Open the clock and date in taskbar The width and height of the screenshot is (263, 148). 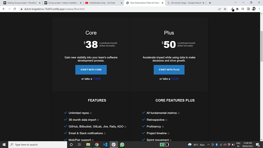pyautogui.click(x=248, y=145)
